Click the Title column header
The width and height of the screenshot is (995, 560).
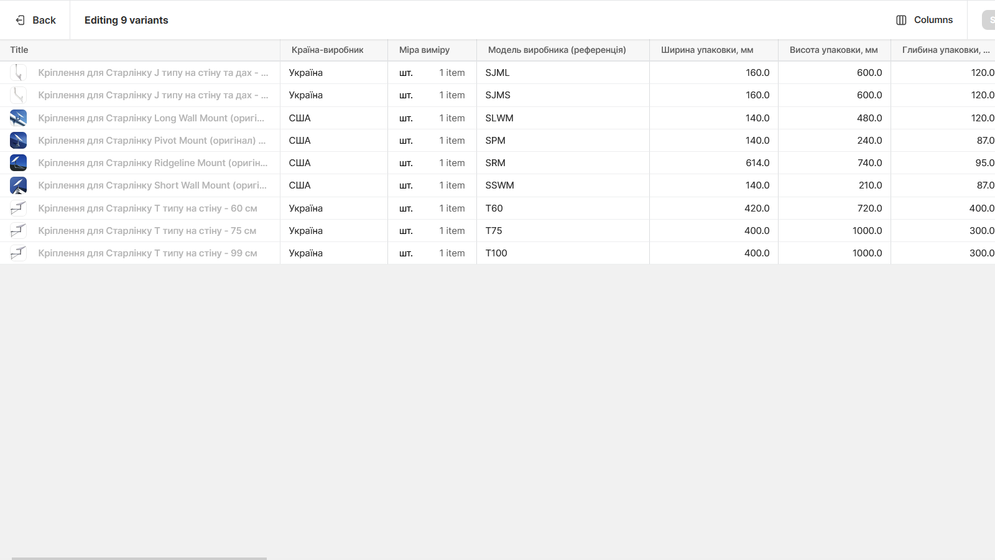[x=19, y=50]
